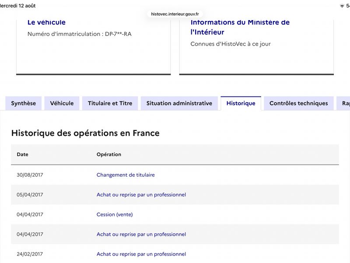
Task: Click the Wi-Fi status icon
Action: click(x=342, y=6)
